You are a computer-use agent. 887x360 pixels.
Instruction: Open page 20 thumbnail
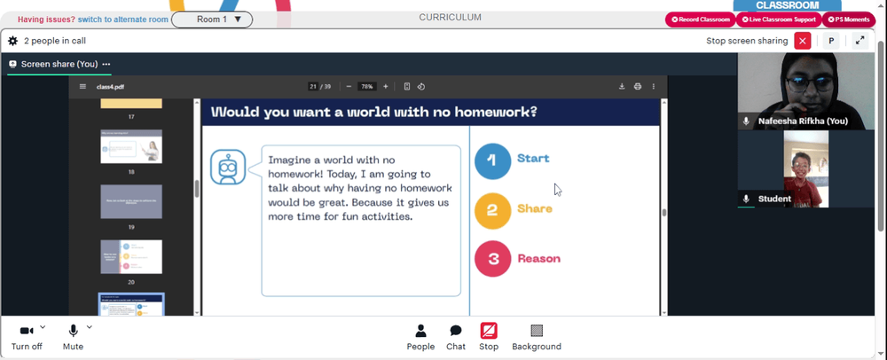[131, 256]
